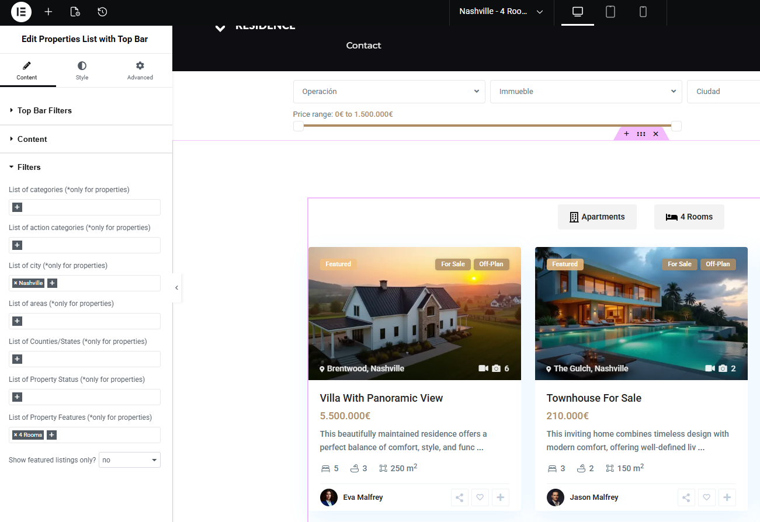760x522 pixels.
Task: Remove the Nashville city tag
Action: click(16, 283)
